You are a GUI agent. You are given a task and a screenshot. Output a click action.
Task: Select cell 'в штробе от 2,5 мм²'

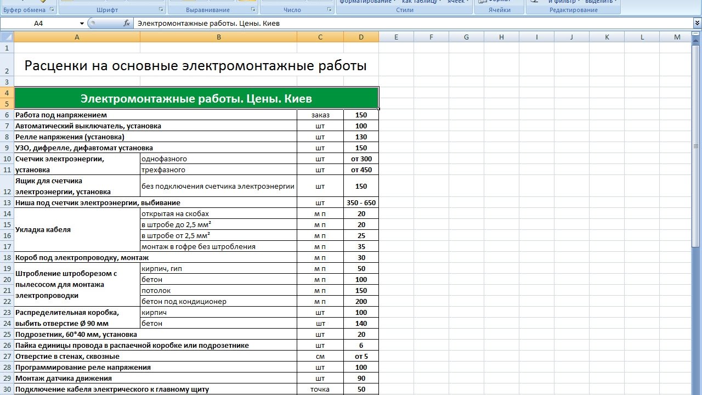click(218, 235)
